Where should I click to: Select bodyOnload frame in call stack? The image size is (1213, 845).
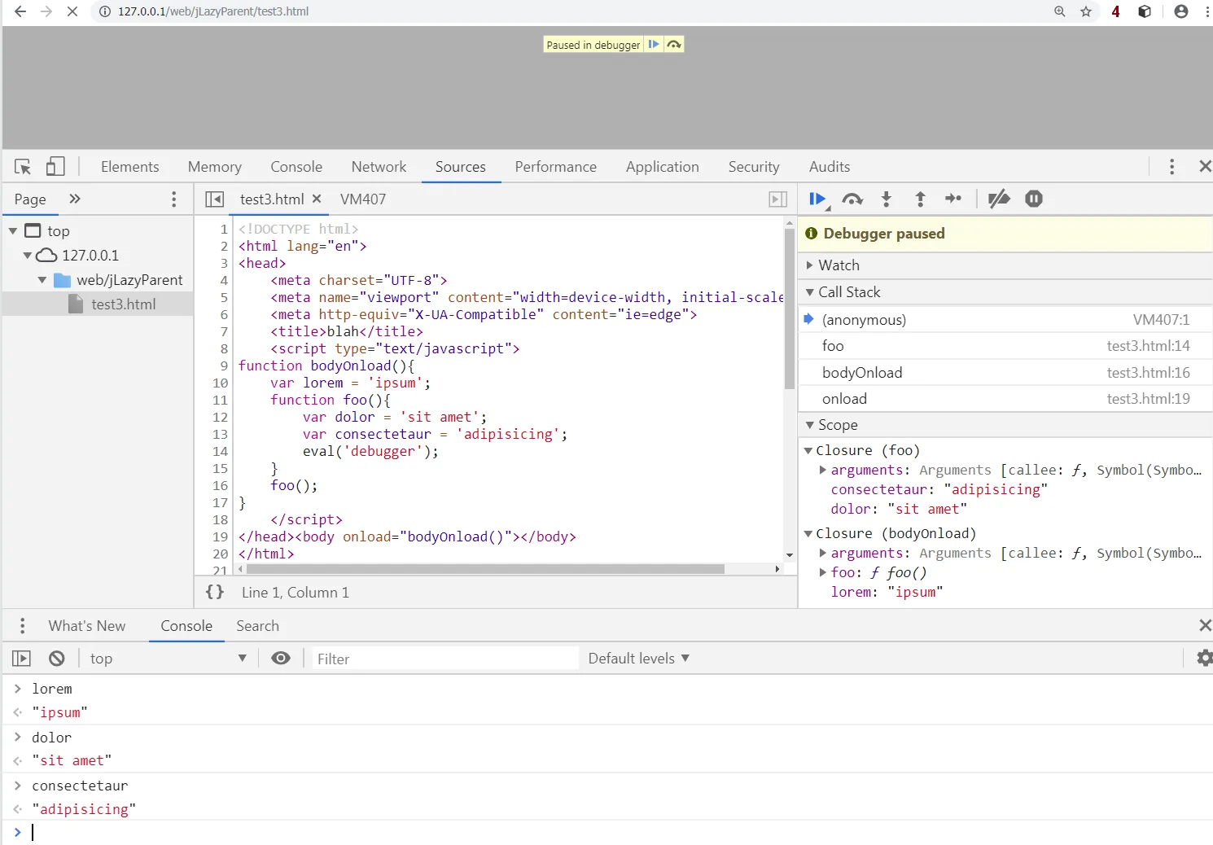[862, 373]
